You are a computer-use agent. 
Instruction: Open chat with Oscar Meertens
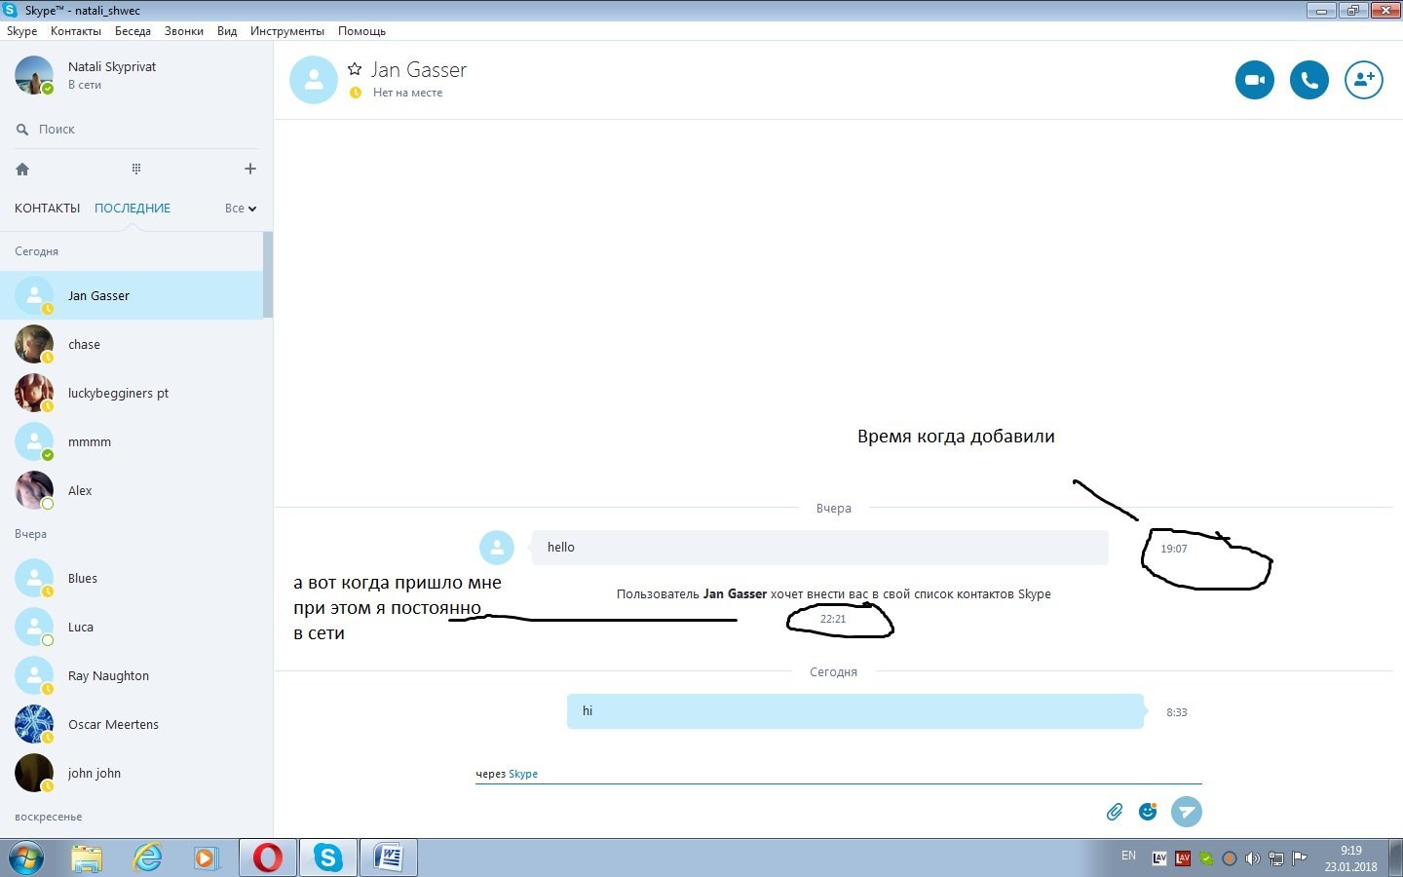coord(132,724)
